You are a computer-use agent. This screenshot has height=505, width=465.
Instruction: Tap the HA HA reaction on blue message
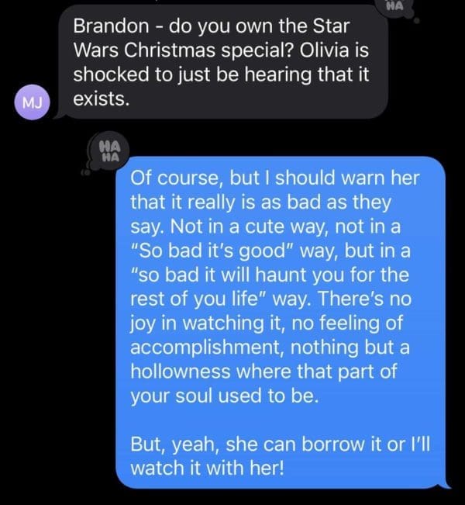coord(110,150)
